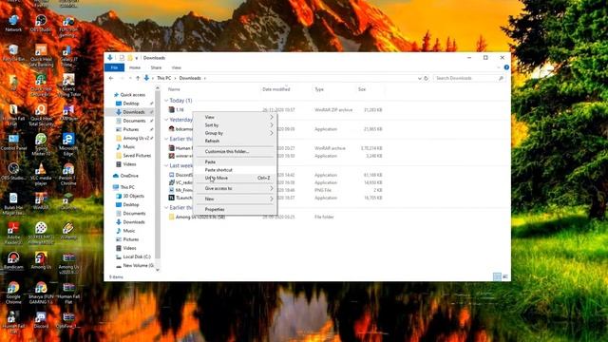Switch to View ribbon tab
This screenshot has height=342, width=608.
[177, 67]
